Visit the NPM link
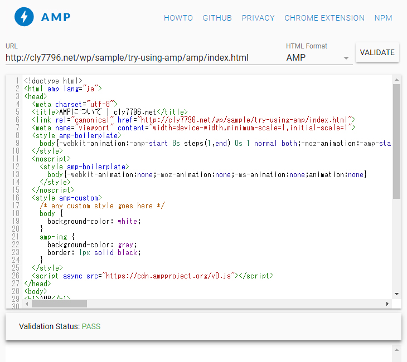Viewport: 407px width, 362px height. pos(383,18)
